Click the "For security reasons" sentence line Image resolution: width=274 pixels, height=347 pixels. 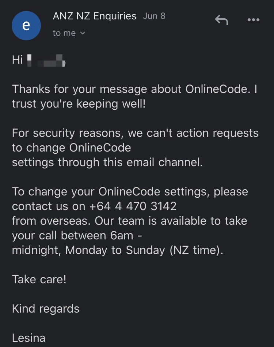point(135,133)
